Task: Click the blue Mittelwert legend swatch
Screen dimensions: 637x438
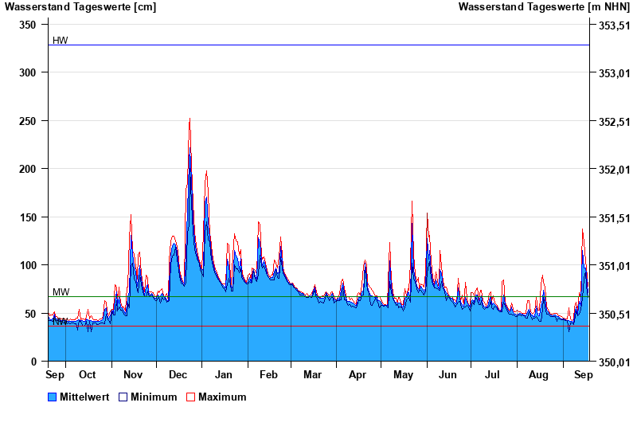Action: 53,397
